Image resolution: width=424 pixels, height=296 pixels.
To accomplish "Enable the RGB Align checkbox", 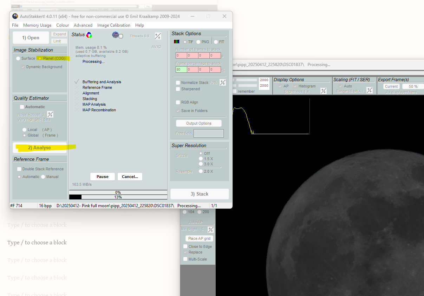I will [x=178, y=102].
